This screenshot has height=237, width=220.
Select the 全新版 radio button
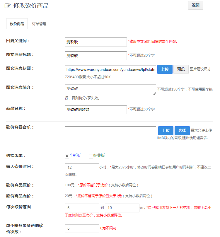pyautogui.click(x=67, y=156)
